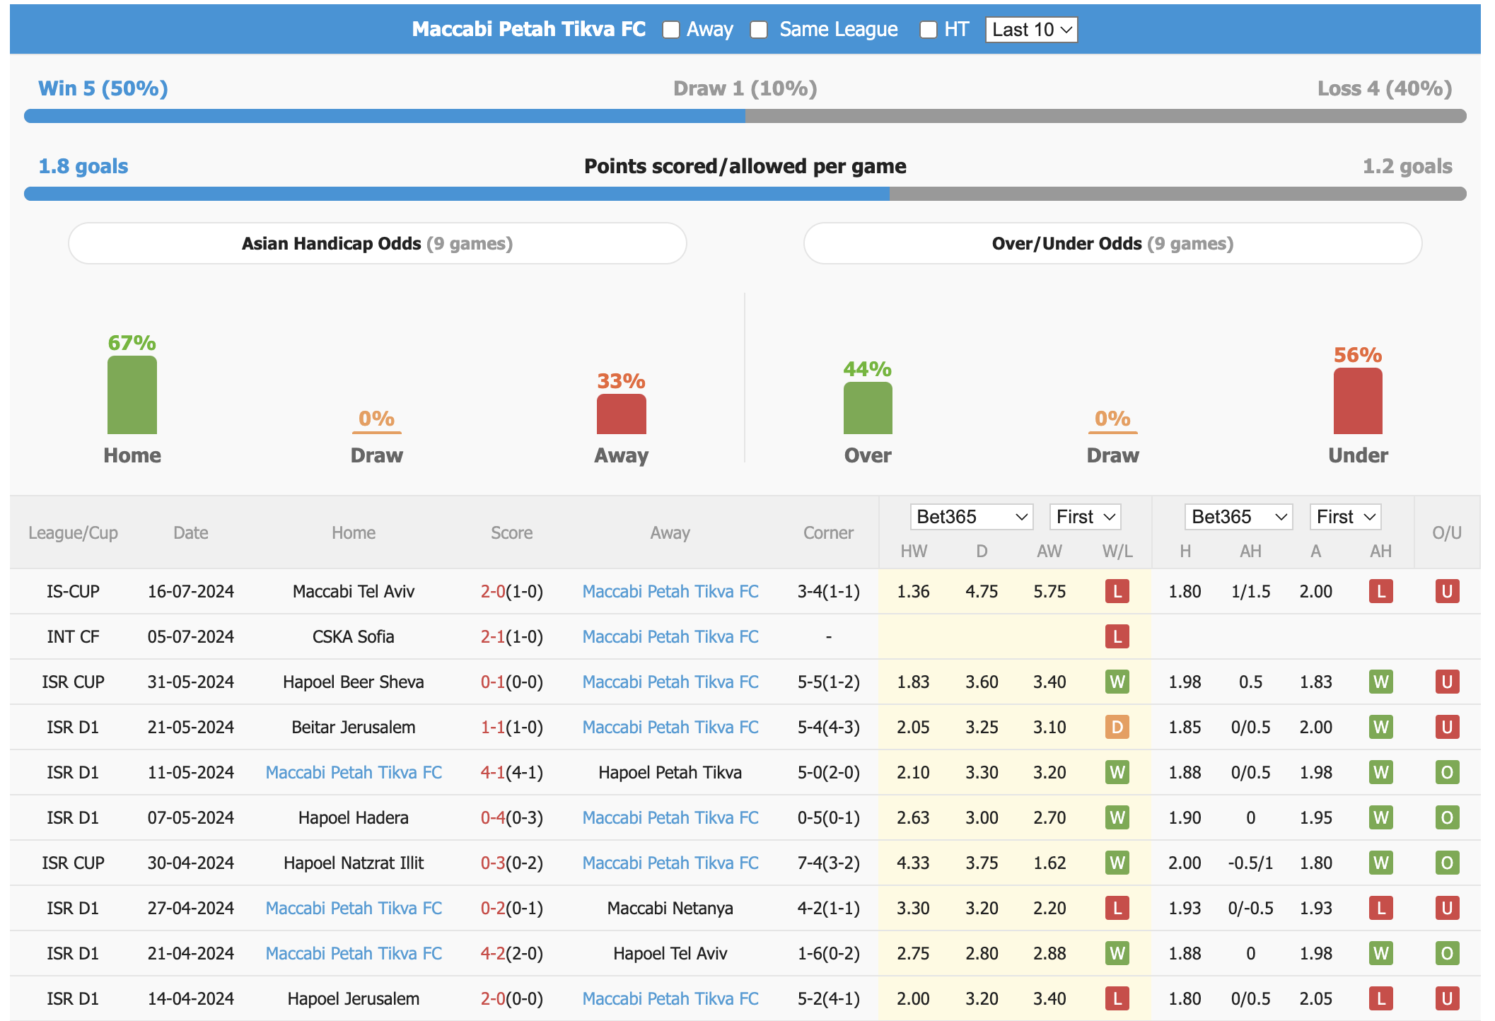
Task: Click the W/L badge in Hapoel Tel Aviv row
Action: [x=1117, y=953]
